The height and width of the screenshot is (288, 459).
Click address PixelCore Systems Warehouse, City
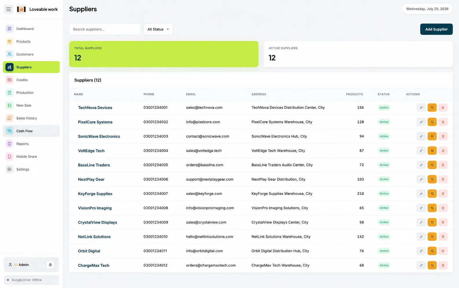[282, 122]
